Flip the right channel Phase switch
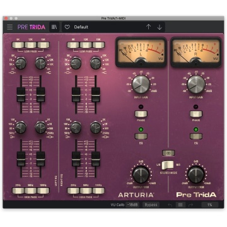This screenshot has height=227, width=227. pyautogui.click(x=196, y=113)
